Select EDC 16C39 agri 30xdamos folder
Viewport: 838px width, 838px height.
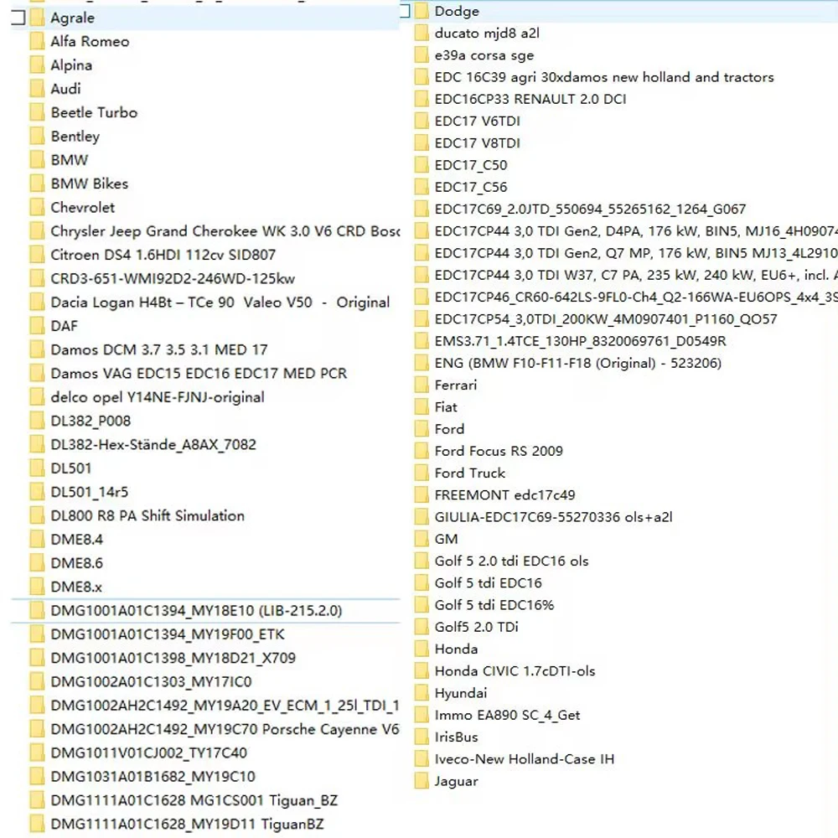point(604,77)
